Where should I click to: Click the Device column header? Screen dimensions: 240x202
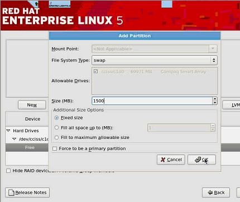[x=27, y=119]
